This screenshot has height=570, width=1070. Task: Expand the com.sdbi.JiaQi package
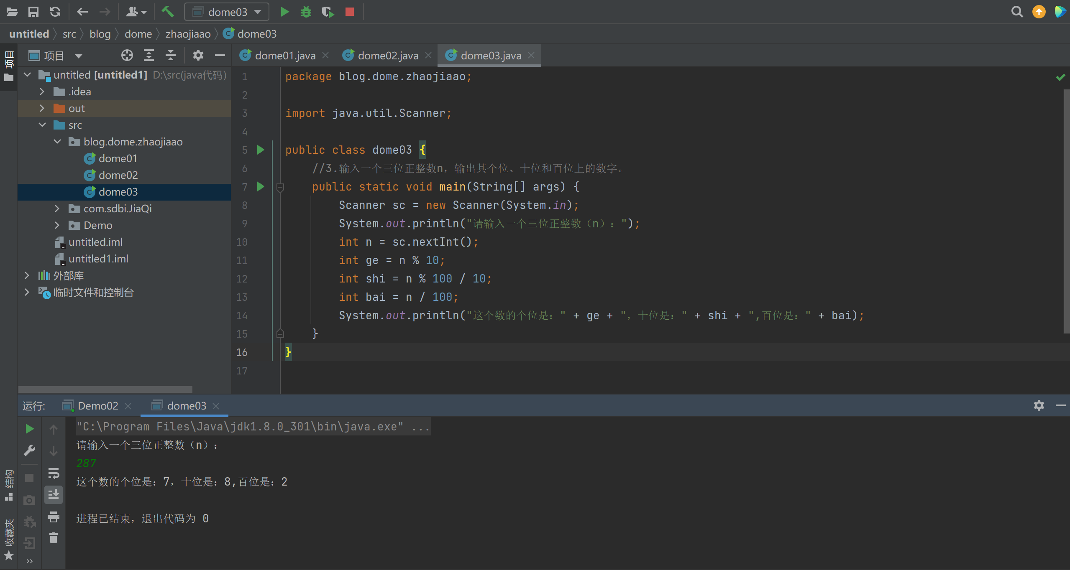click(x=57, y=209)
